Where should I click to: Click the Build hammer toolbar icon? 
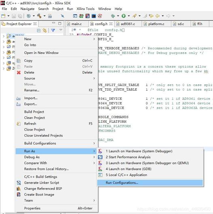(39, 16)
